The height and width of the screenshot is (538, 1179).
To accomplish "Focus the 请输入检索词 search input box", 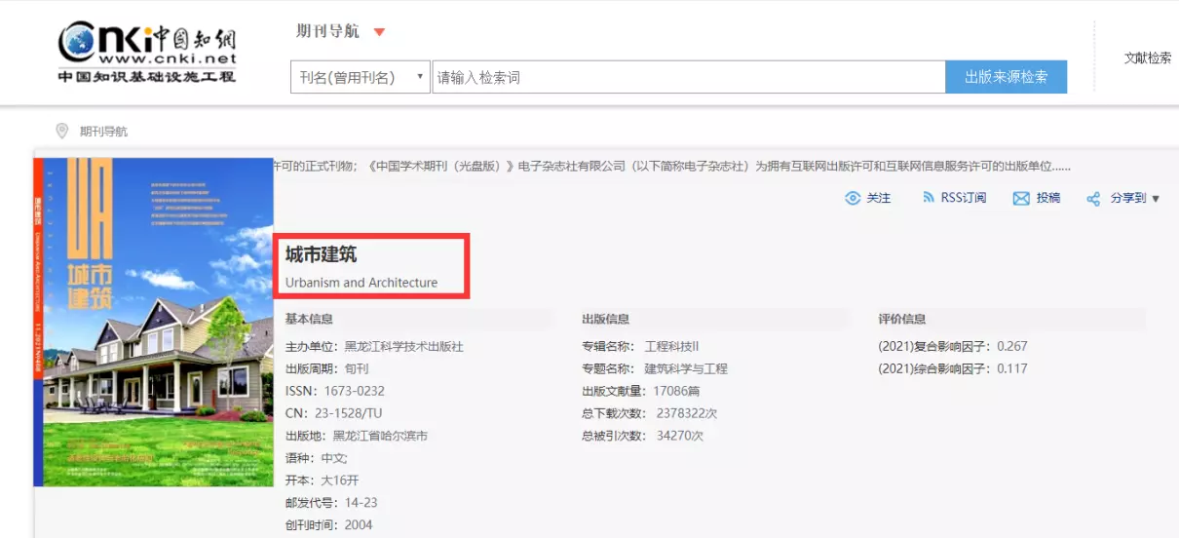I will (x=689, y=77).
